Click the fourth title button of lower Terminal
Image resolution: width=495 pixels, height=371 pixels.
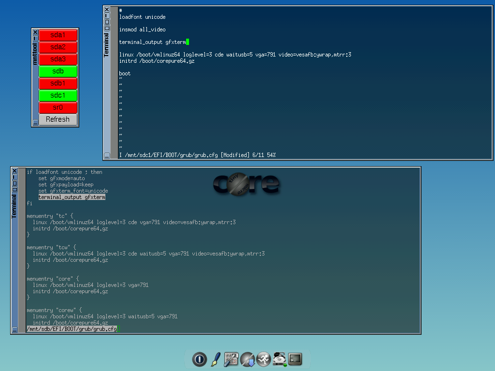(14, 189)
